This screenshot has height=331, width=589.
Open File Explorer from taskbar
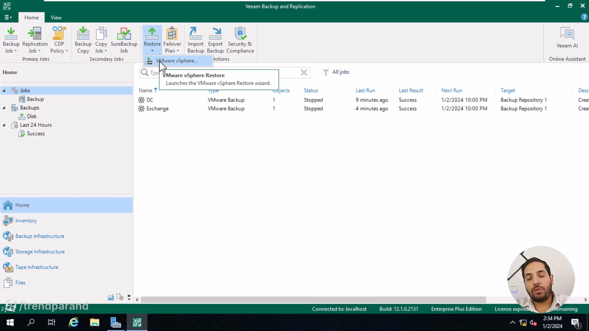pyautogui.click(x=94, y=322)
